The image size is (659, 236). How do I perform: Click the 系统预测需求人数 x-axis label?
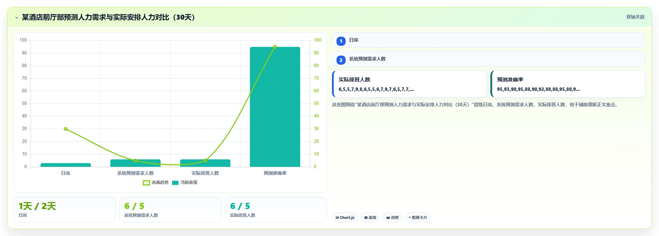135,173
